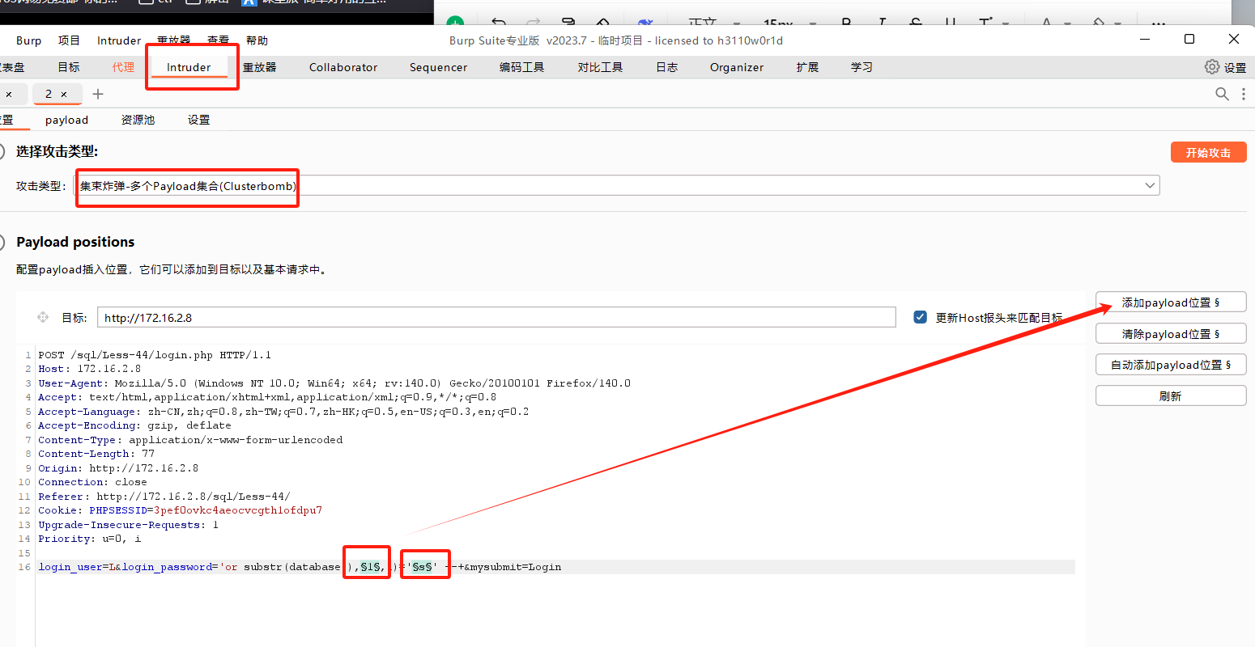Click the §s§ payload marker in the request
The image size is (1255, 647).
[423, 567]
